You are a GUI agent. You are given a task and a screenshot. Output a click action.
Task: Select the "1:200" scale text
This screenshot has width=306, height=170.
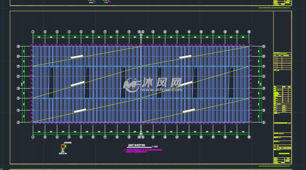pos(155,147)
